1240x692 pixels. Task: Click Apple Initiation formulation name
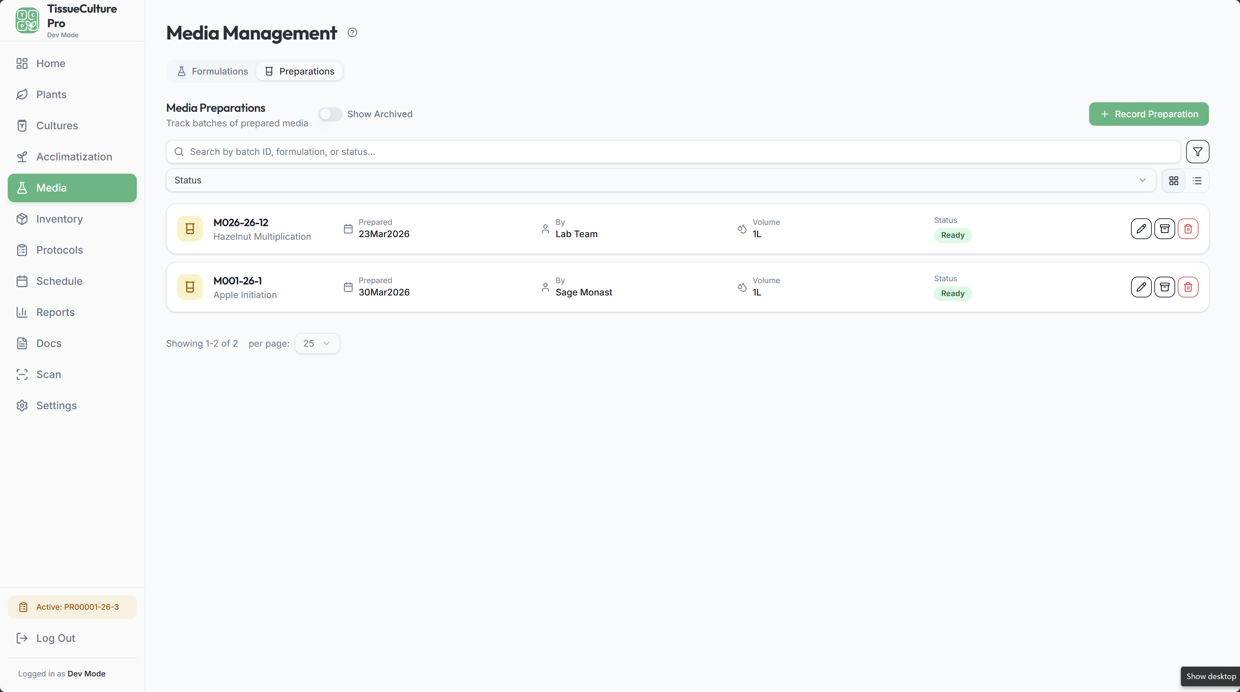pos(245,295)
